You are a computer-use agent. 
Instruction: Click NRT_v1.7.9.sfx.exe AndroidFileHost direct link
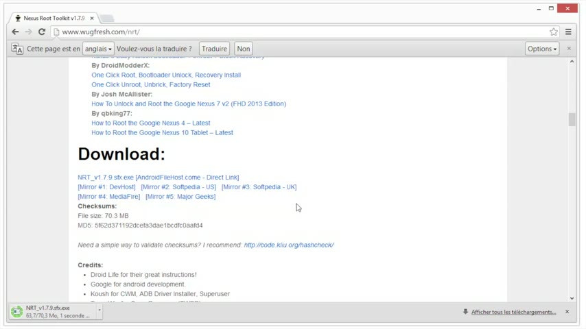click(159, 178)
